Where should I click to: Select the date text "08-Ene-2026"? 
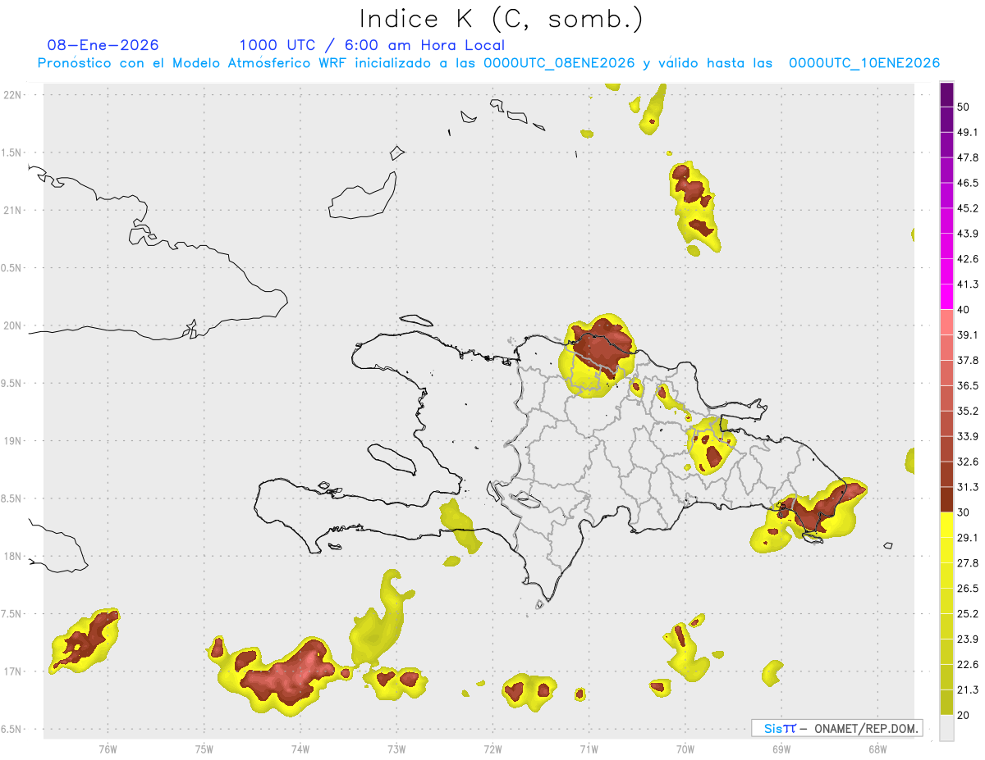103,45
